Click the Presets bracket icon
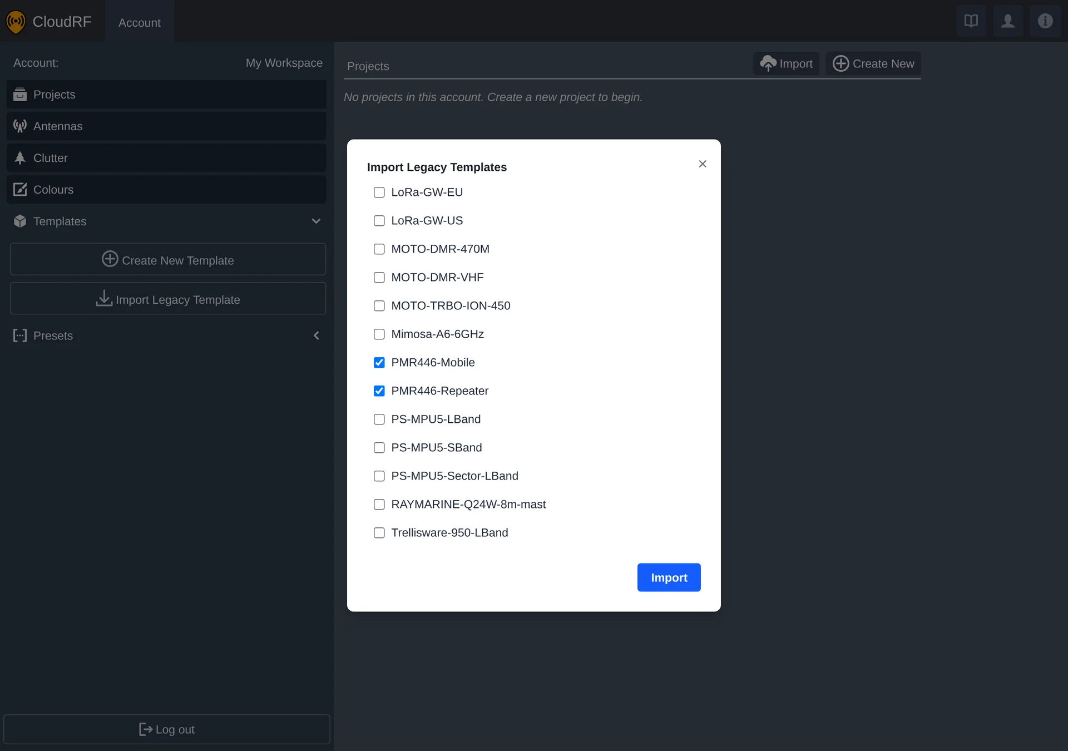This screenshot has width=1068, height=751. (x=20, y=335)
